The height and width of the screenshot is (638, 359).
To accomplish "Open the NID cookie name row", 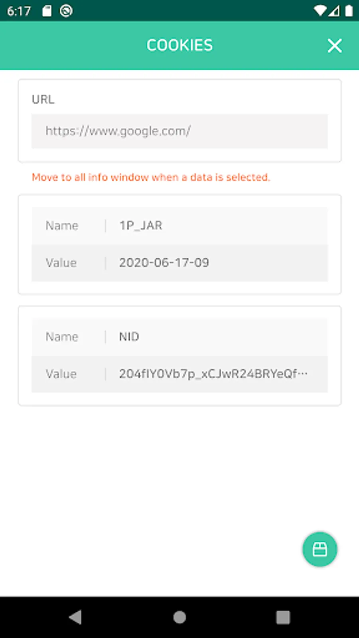I will click(x=179, y=337).
